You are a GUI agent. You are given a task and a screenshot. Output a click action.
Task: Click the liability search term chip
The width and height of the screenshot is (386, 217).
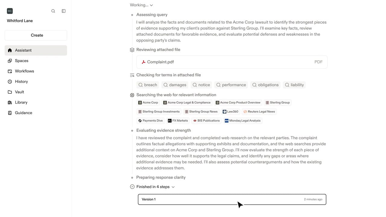(294, 85)
